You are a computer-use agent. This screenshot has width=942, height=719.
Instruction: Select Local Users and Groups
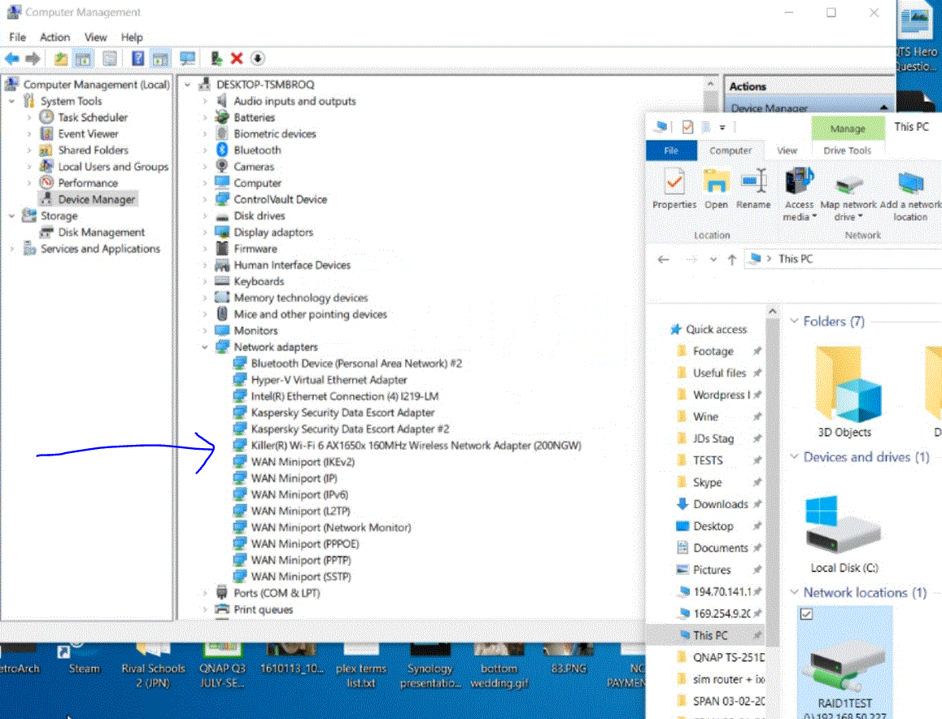(113, 167)
